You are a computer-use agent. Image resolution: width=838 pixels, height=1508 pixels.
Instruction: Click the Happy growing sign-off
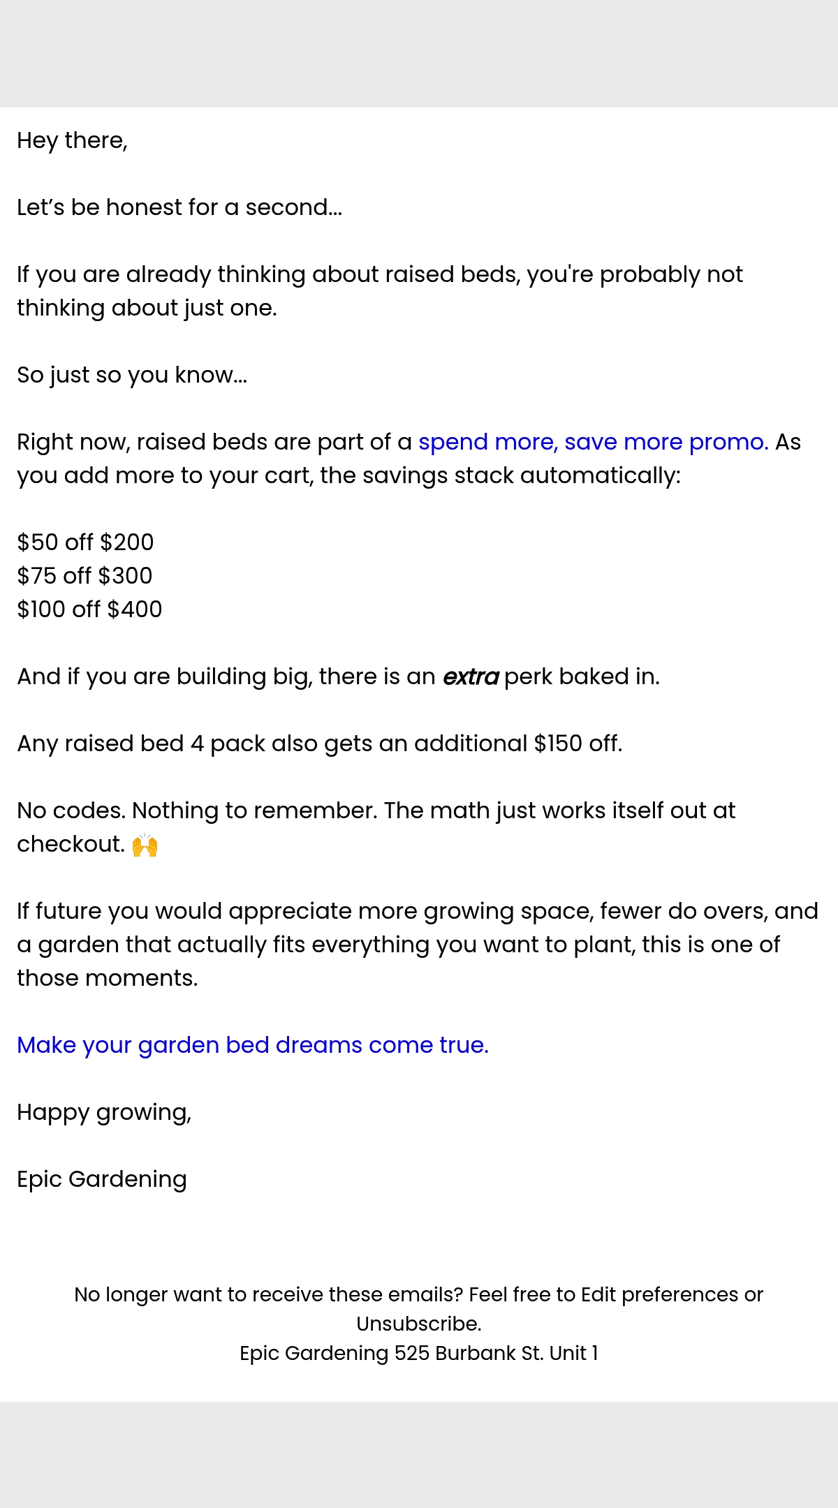pos(104,1112)
